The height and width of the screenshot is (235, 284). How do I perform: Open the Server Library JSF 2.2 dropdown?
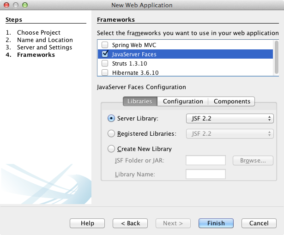[230, 119]
